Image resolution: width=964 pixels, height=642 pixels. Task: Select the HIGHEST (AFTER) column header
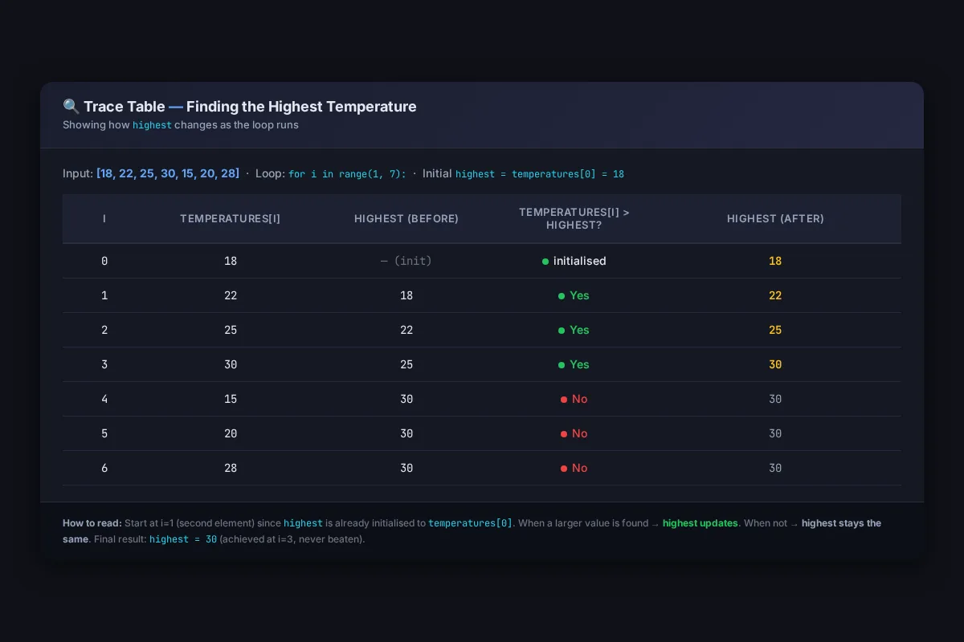pos(775,219)
